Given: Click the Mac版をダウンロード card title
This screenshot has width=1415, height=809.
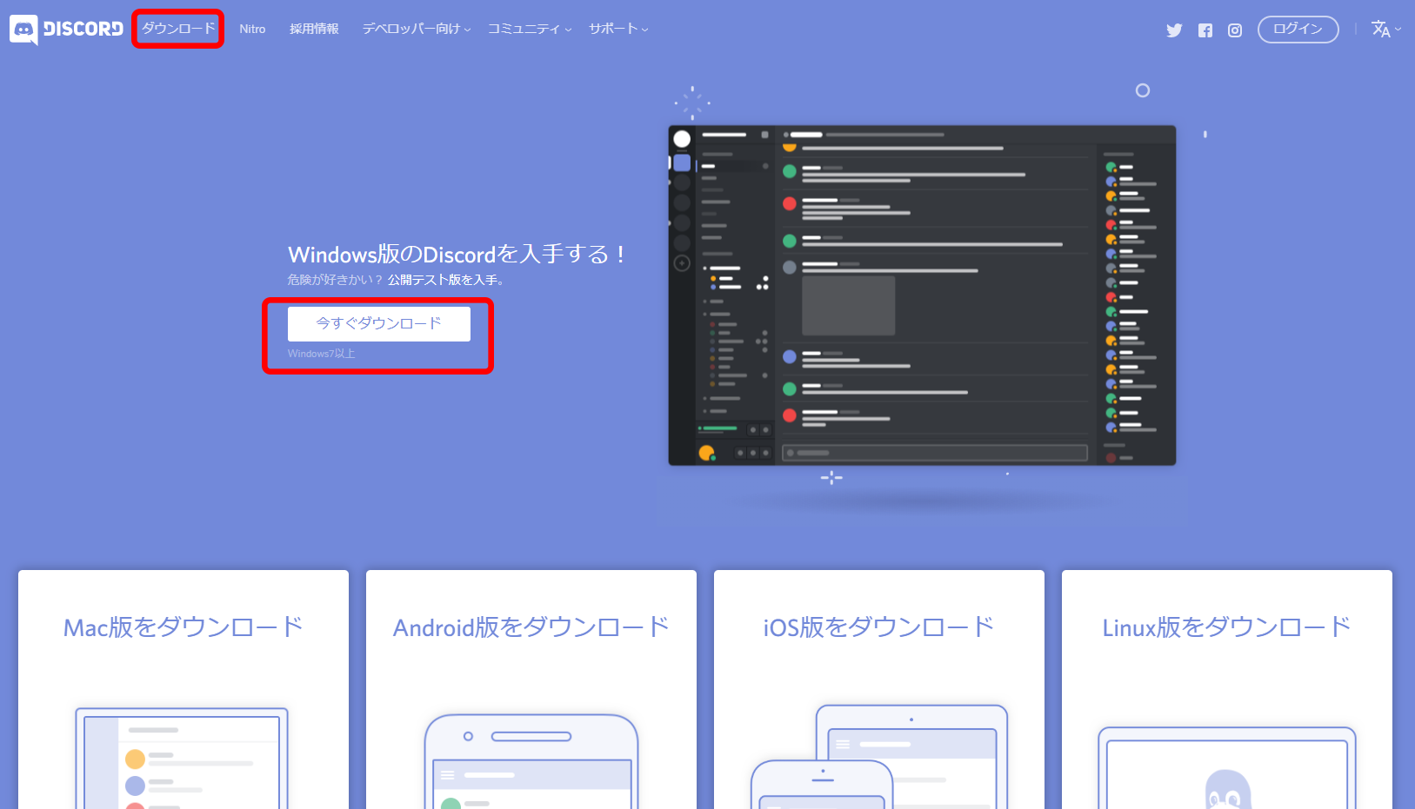Looking at the screenshot, I should pyautogui.click(x=184, y=627).
